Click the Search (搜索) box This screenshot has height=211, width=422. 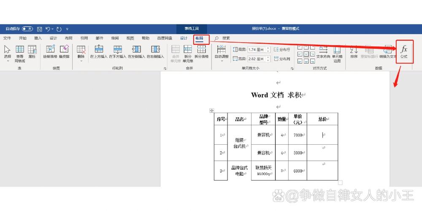click(226, 38)
